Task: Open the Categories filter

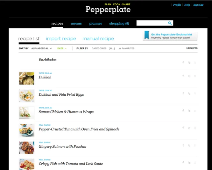Action: coord(99,48)
